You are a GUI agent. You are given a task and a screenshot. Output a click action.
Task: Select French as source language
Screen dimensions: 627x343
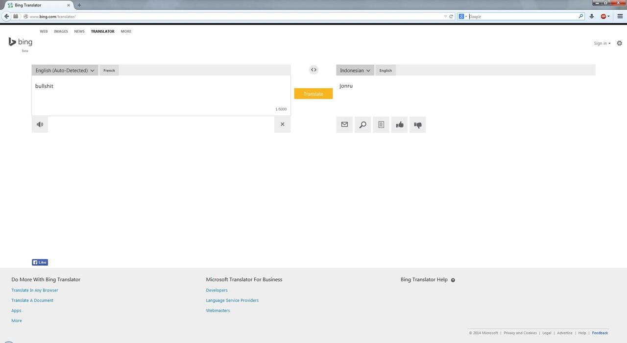tap(109, 71)
